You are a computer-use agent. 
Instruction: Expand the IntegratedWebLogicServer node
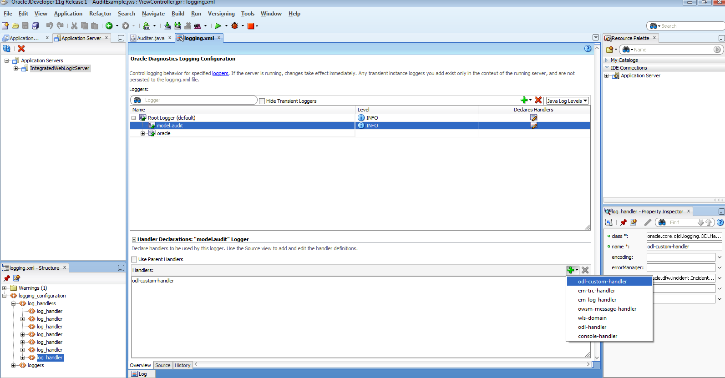pos(15,69)
